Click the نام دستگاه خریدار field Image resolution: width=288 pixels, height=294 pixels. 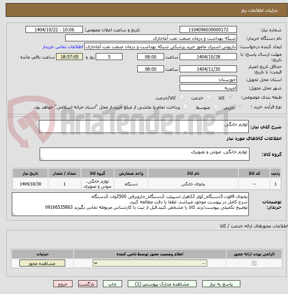tap(151, 38)
